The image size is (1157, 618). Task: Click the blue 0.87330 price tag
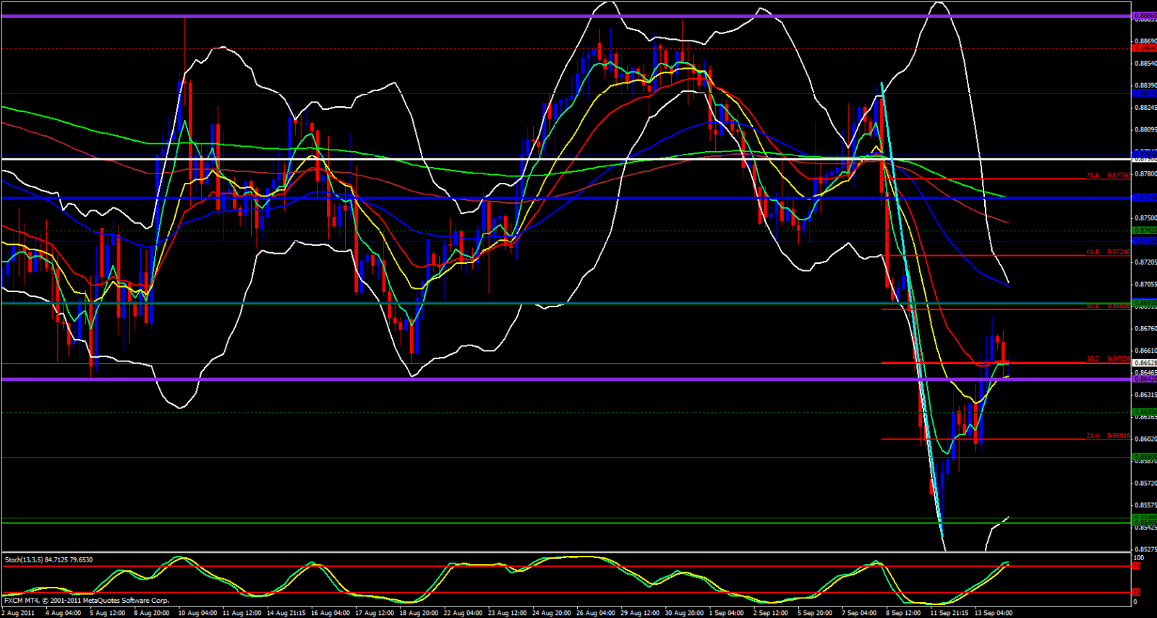tap(1144, 241)
